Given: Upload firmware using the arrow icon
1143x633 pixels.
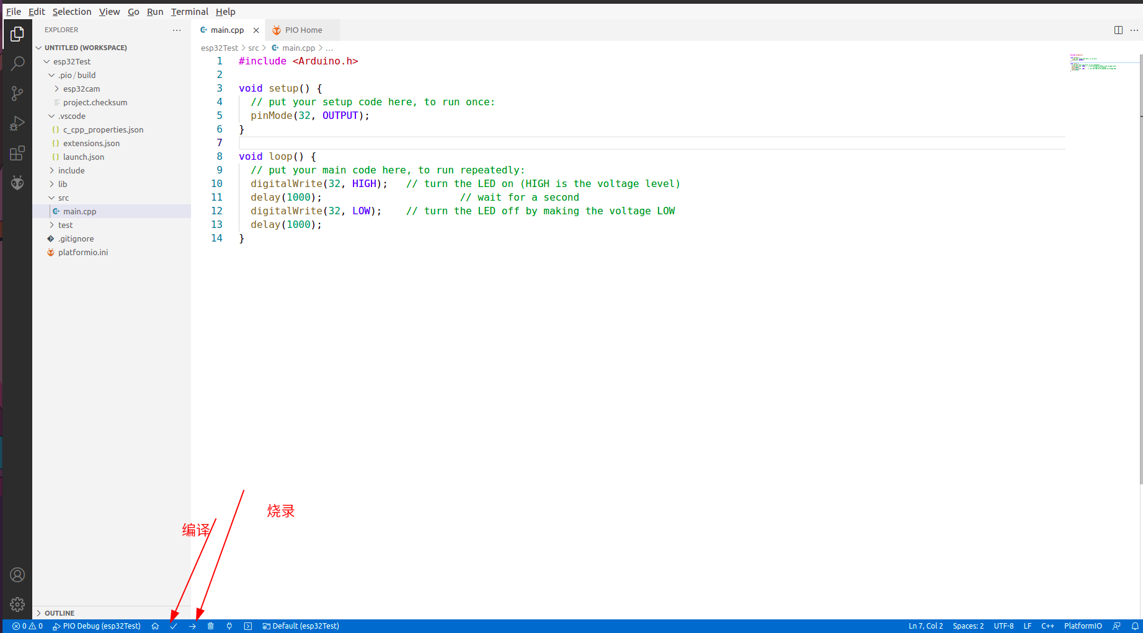Looking at the screenshot, I should [x=192, y=626].
